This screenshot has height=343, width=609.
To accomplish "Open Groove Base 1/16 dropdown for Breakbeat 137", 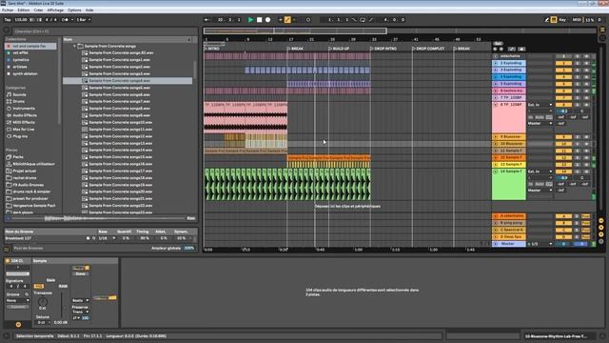I will coord(107,238).
